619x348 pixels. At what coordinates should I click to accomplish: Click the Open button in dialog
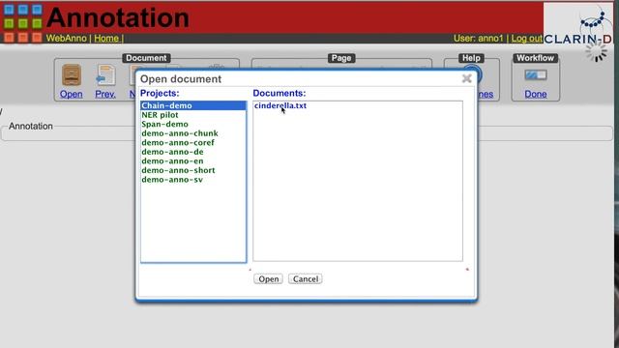pyautogui.click(x=269, y=279)
